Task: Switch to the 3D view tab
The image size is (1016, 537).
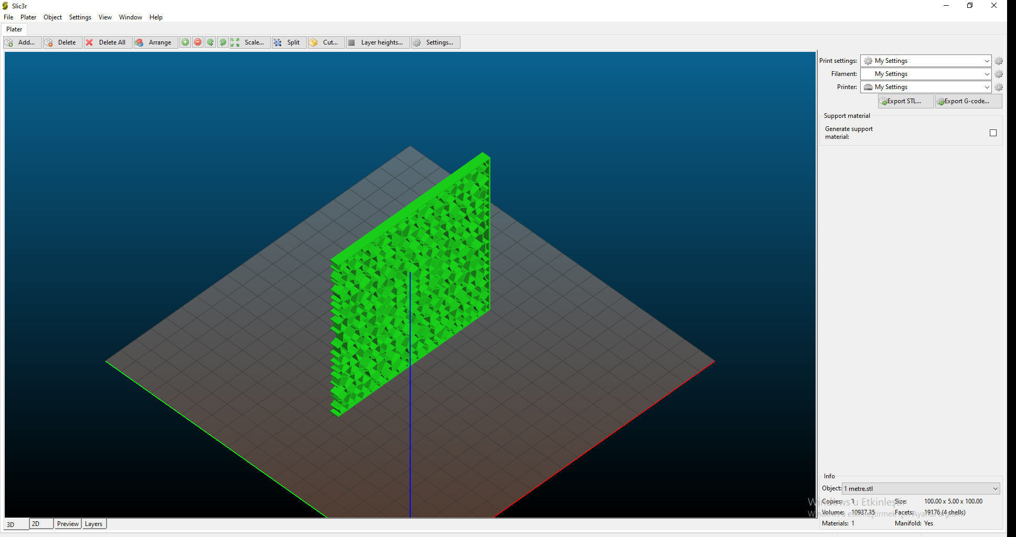Action: [x=16, y=524]
